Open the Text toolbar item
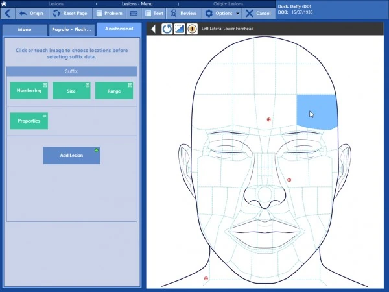The width and height of the screenshot is (389, 292). click(154, 13)
